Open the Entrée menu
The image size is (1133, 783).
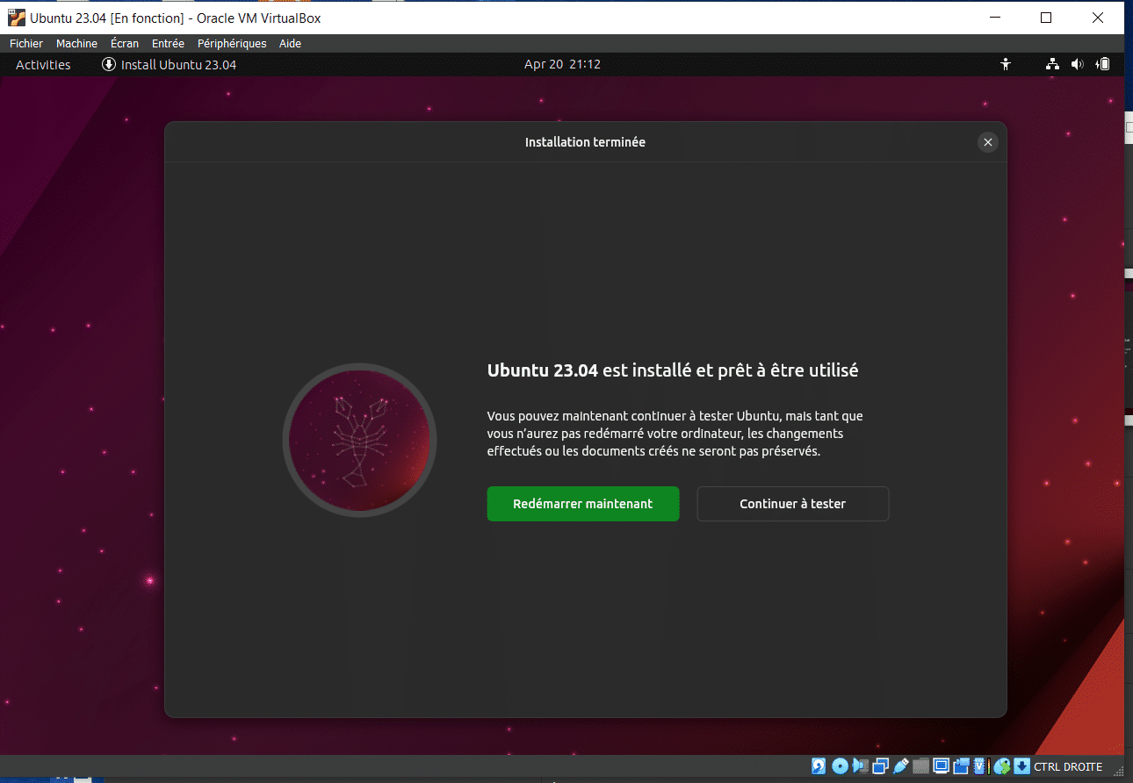click(x=167, y=43)
